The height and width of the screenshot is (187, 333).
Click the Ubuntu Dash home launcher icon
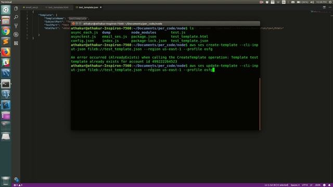pyautogui.click(x=6, y=10)
